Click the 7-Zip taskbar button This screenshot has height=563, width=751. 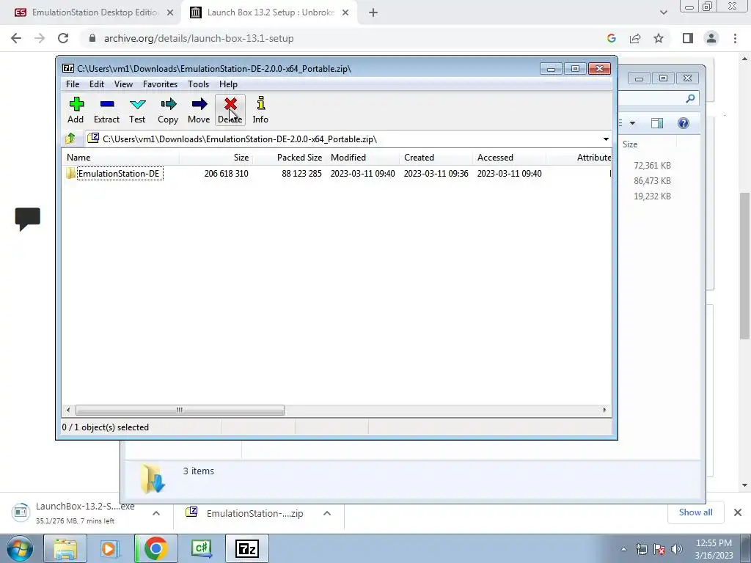tap(247, 548)
